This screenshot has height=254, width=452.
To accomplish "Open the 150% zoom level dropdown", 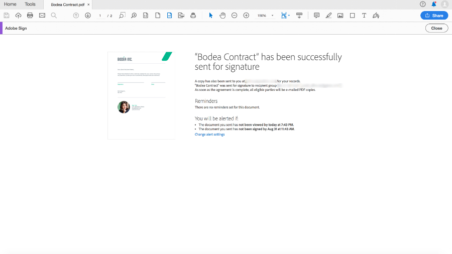I will [265, 16].
